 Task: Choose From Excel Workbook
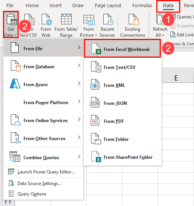(x=122, y=49)
